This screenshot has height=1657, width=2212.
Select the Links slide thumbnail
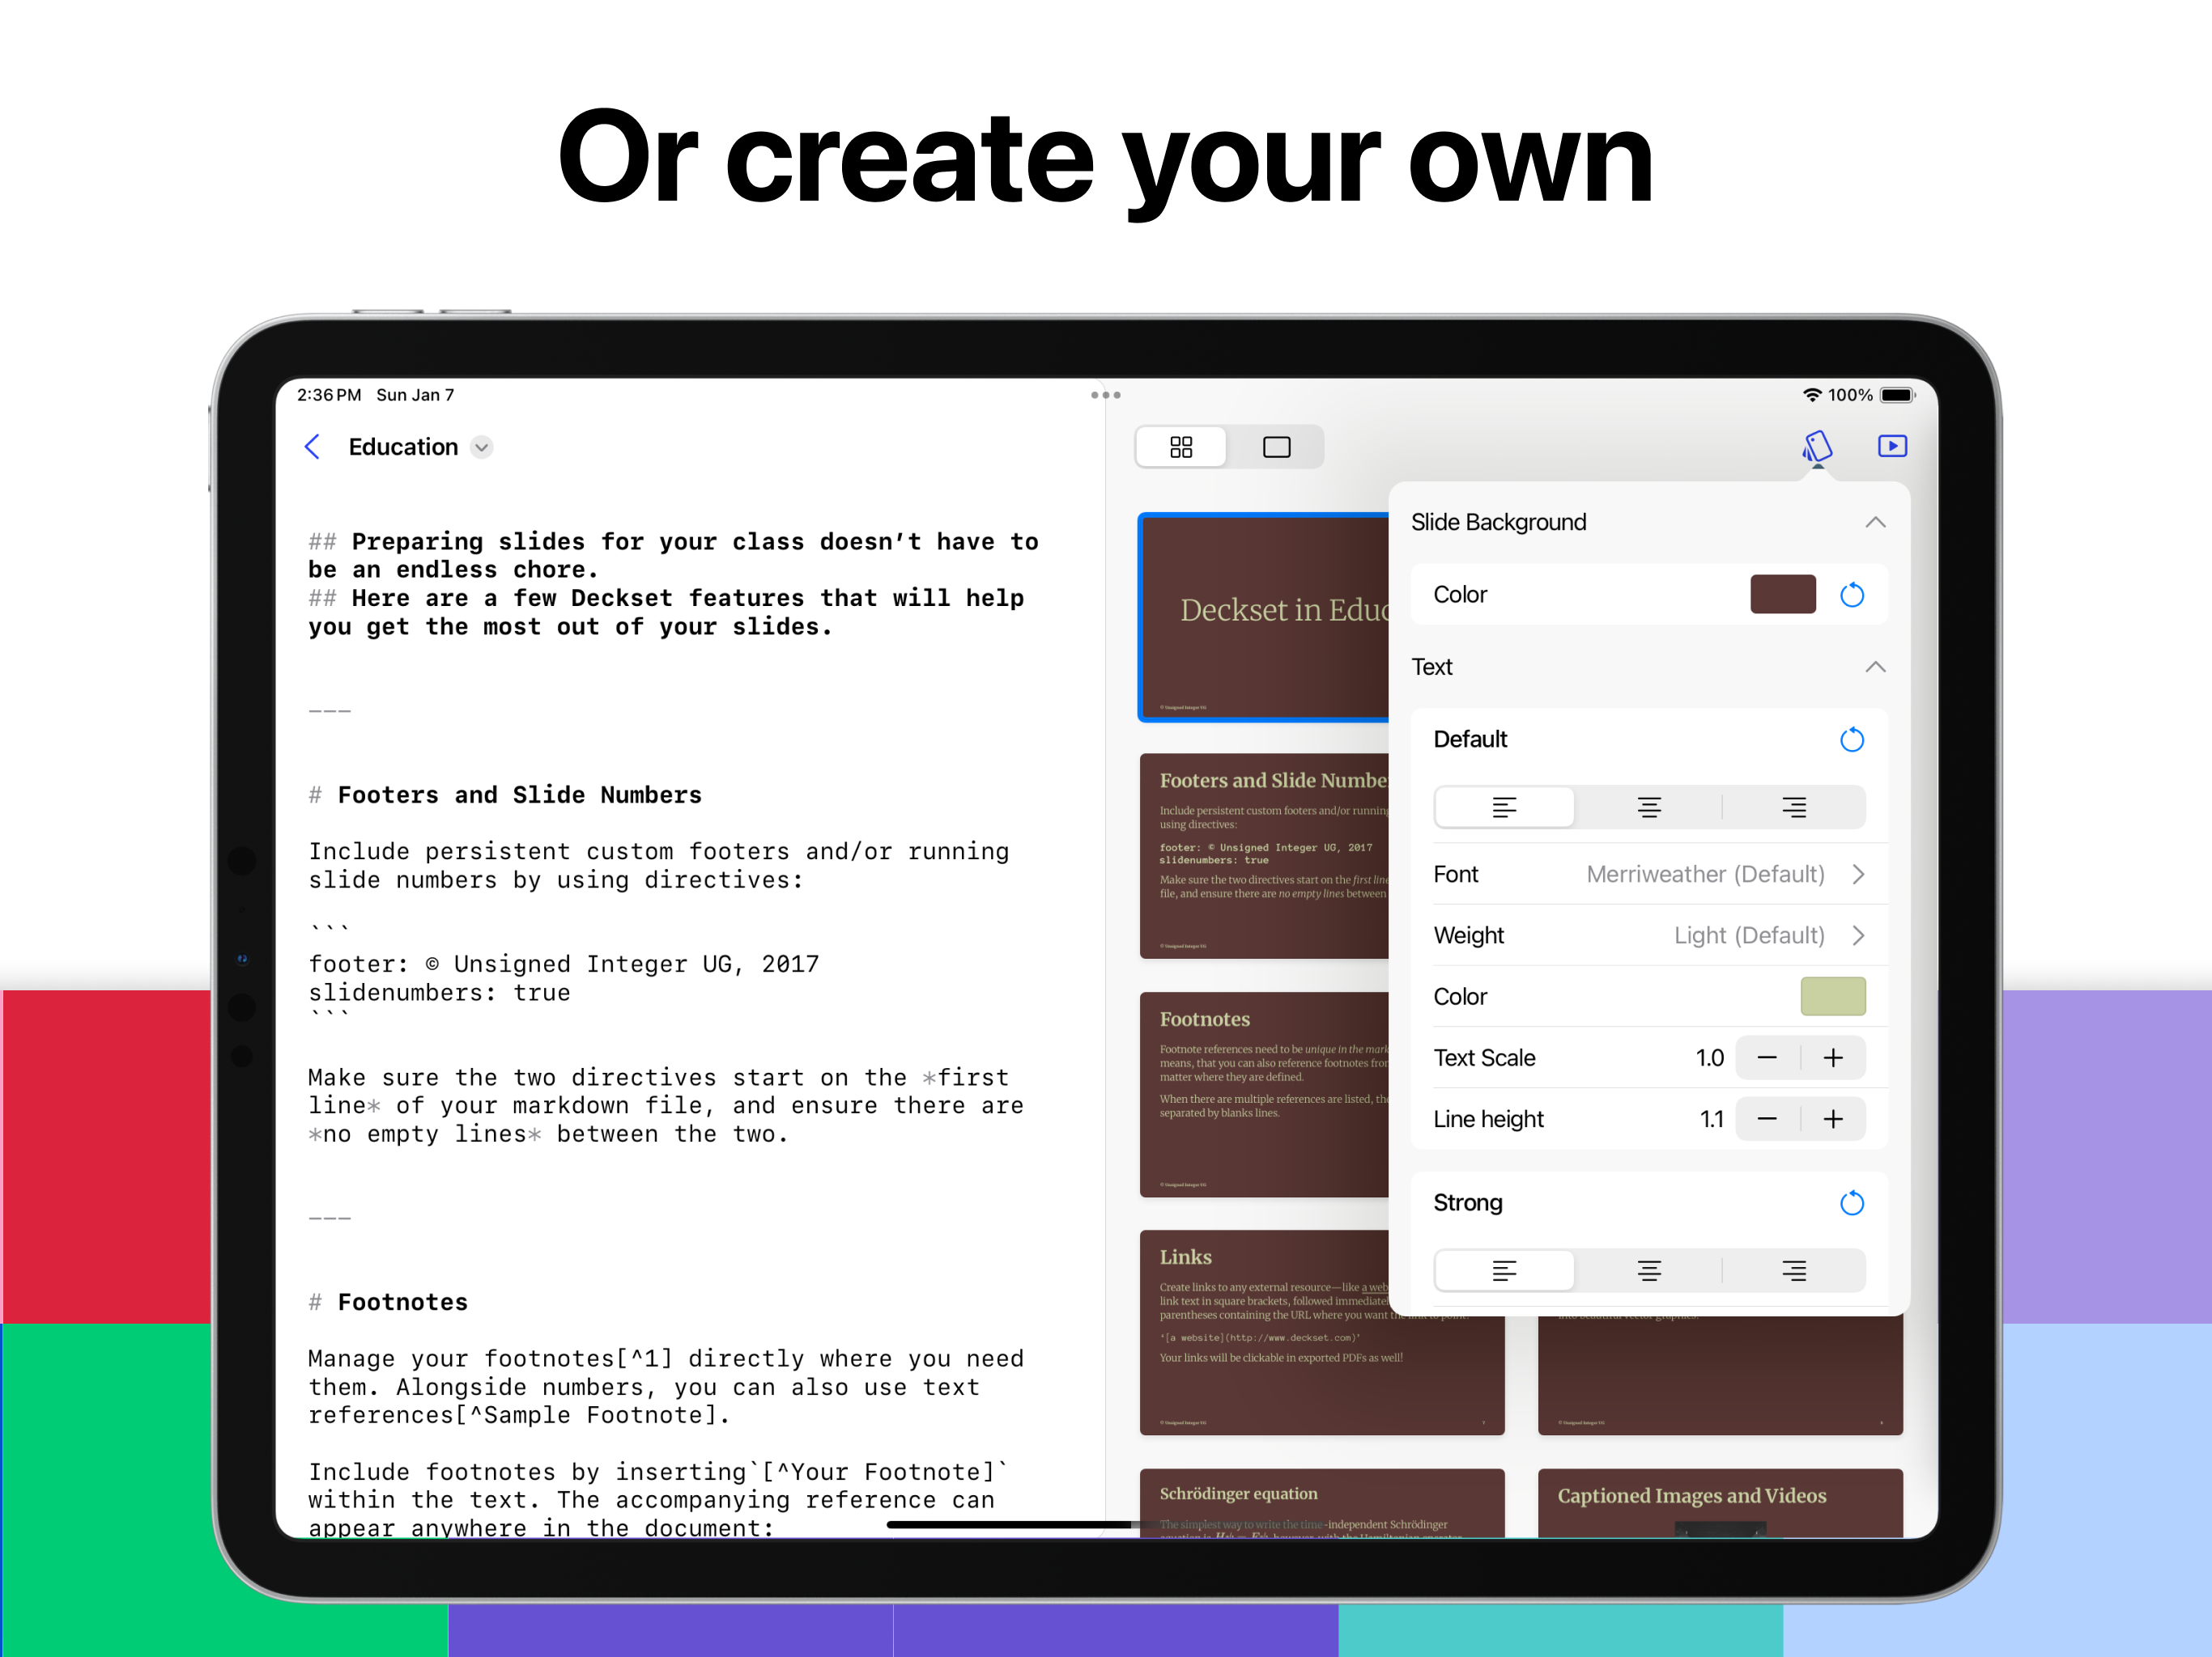(x=1322, y=1333)
